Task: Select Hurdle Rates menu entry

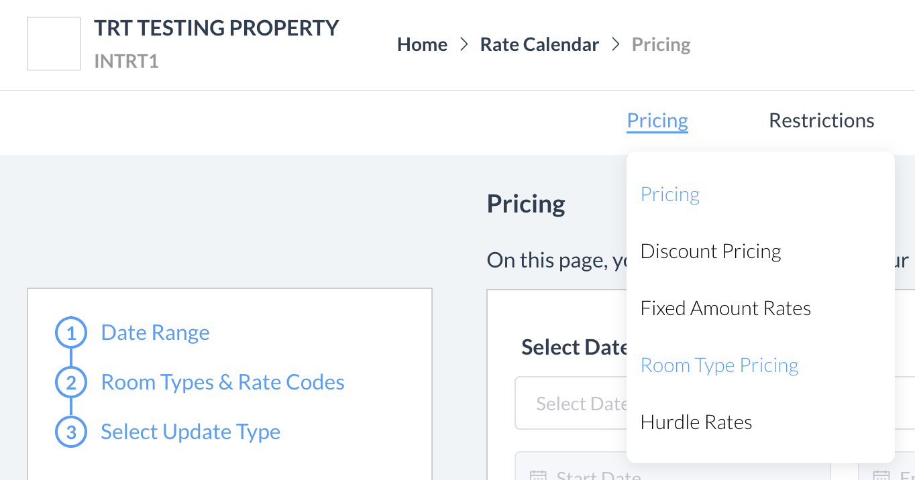Action: (696, 422)
